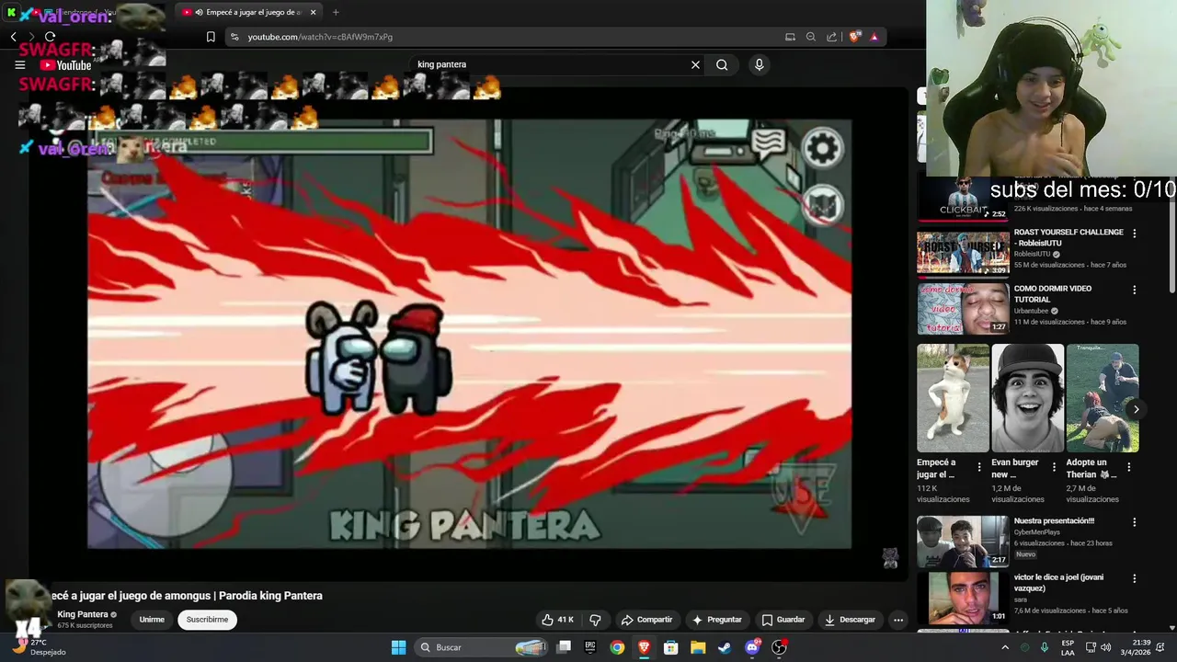Open the ESP LAA language switcher
Viewport: 1177px width, 662px height.
(x=1068, y=647)
